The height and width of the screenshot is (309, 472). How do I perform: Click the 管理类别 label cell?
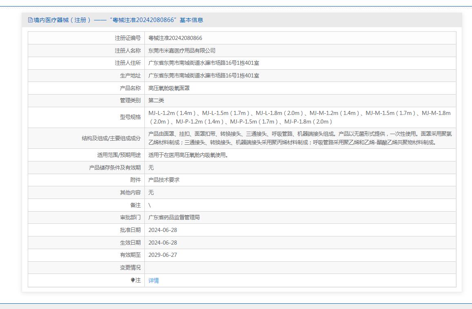[x=86, y=101]
